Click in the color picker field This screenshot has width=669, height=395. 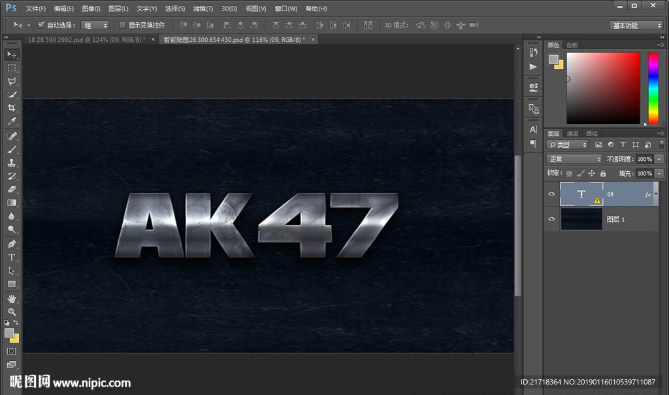(x=603, y=88)
